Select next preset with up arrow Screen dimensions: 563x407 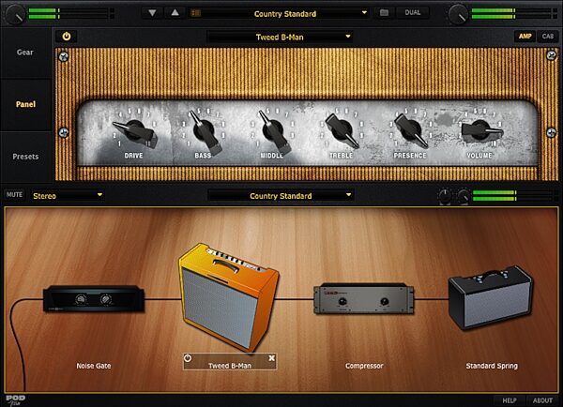click(x=175, y=13)
